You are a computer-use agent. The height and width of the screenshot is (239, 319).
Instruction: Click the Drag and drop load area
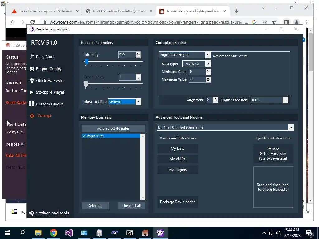(x=273, y=187)
